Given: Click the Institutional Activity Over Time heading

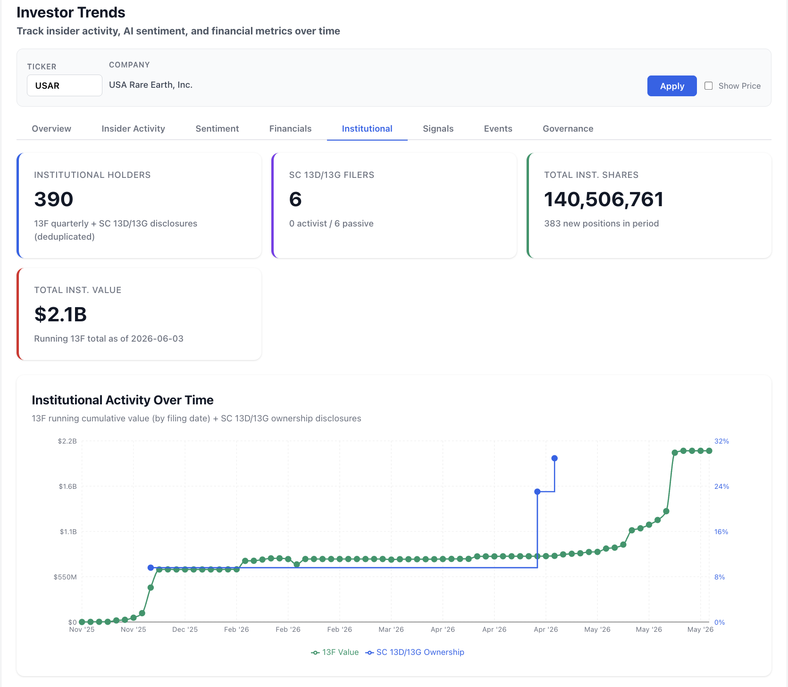Looking at the screenshot, I should 123,400.
